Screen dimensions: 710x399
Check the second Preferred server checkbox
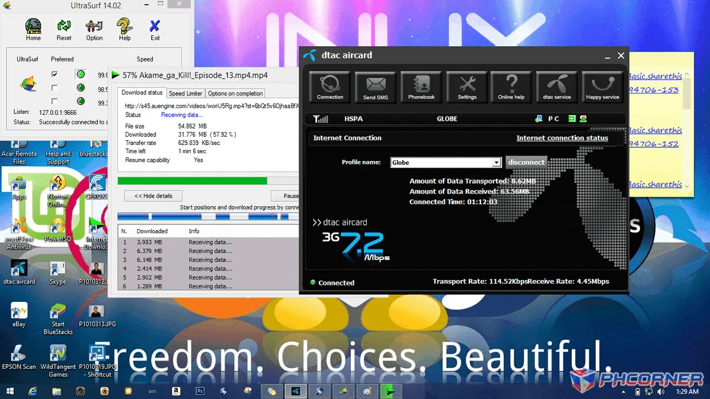55,88
